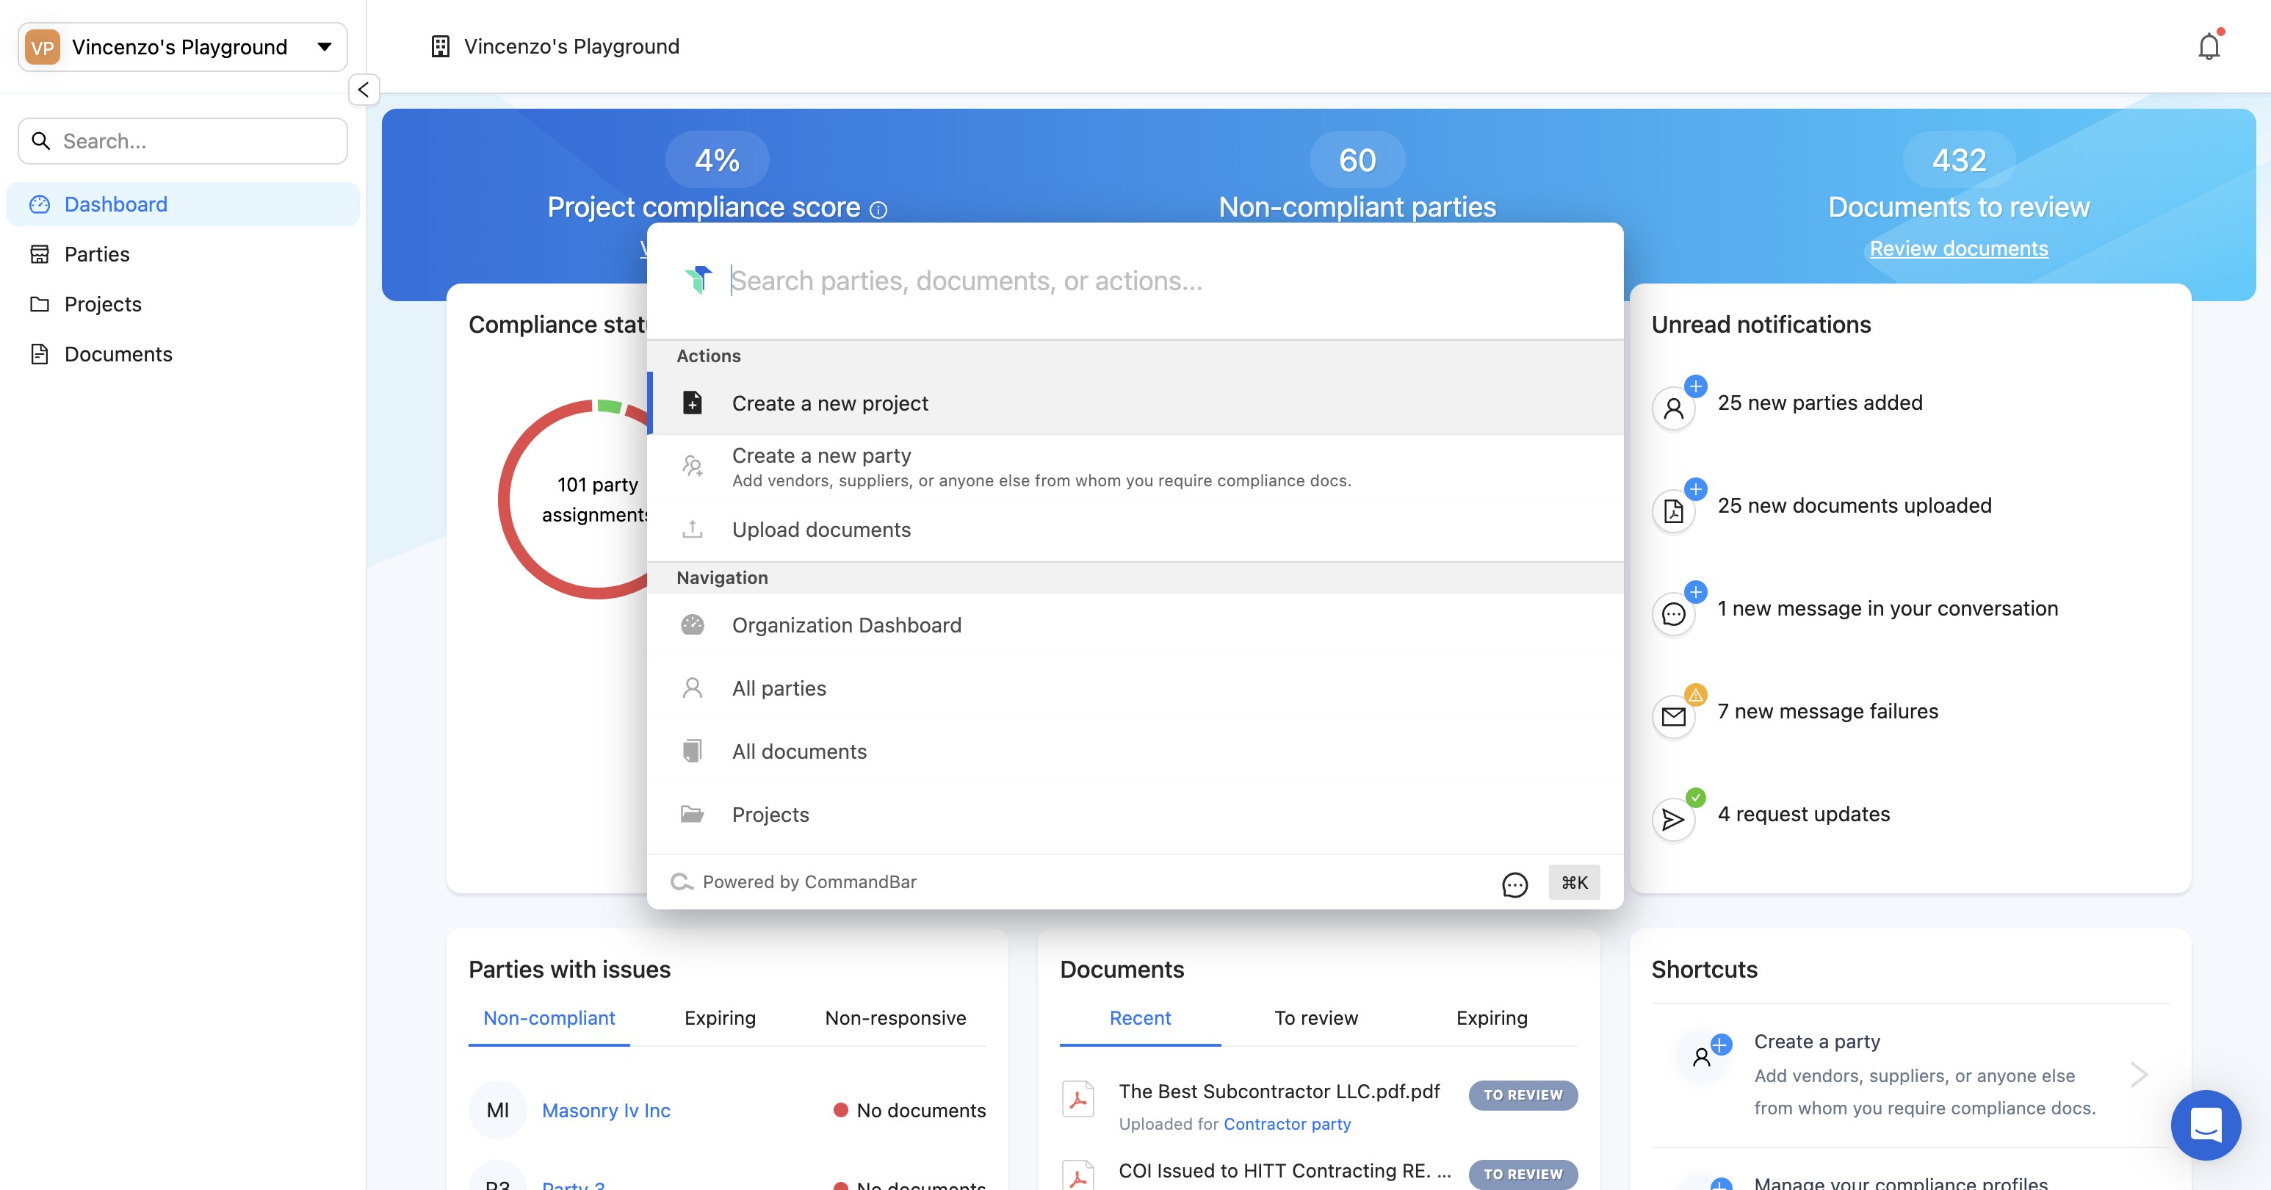This screenshot has height=1190, width=2271.
Task: Open the Intercom chat launcher
Action: coord(2205,1125)
